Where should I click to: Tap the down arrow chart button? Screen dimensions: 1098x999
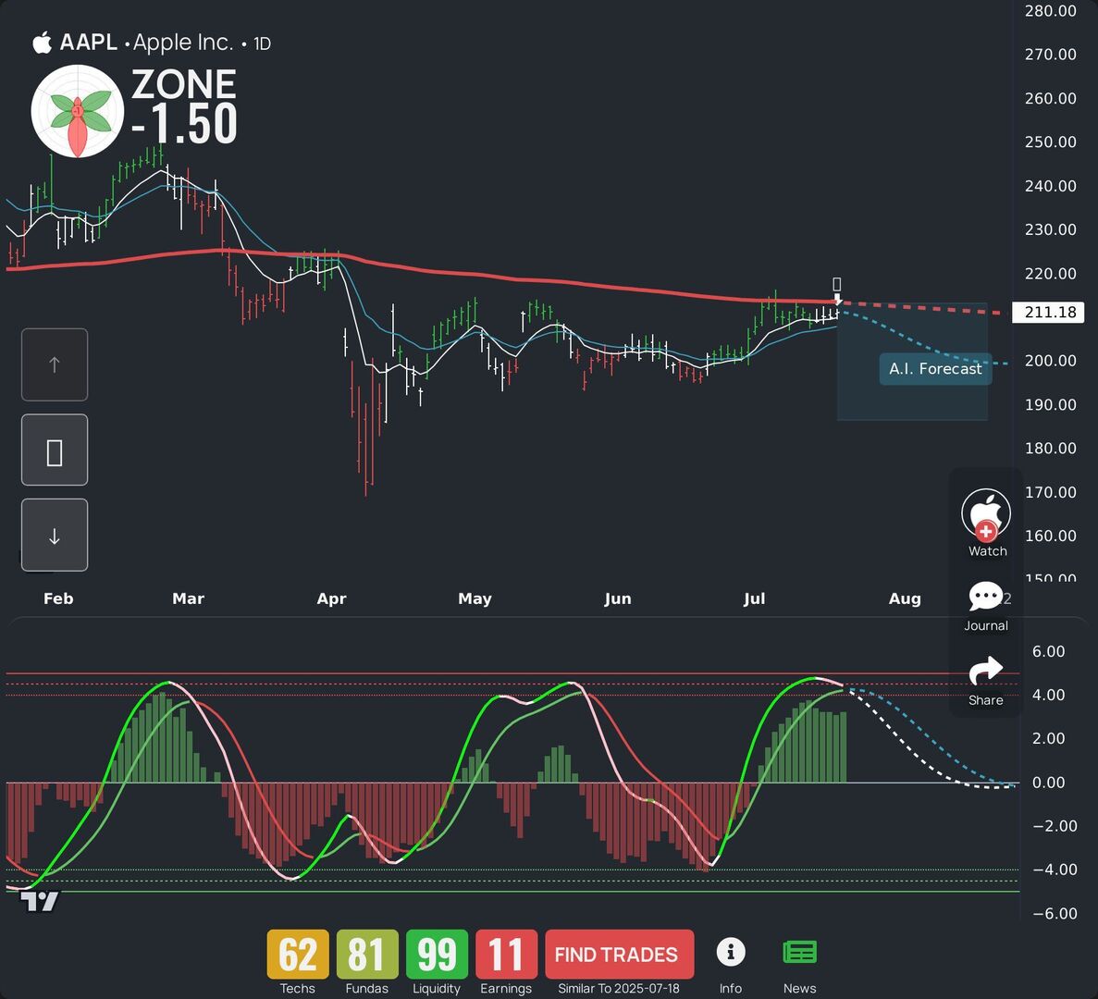pyautogui.click(x=55, y=535)
